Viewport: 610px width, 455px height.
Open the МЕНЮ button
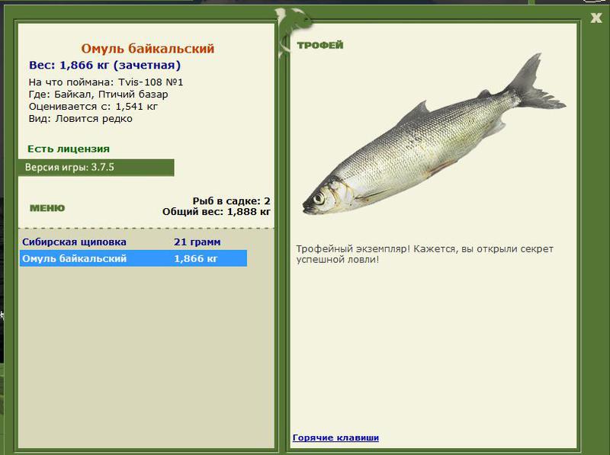click(47, 208)
